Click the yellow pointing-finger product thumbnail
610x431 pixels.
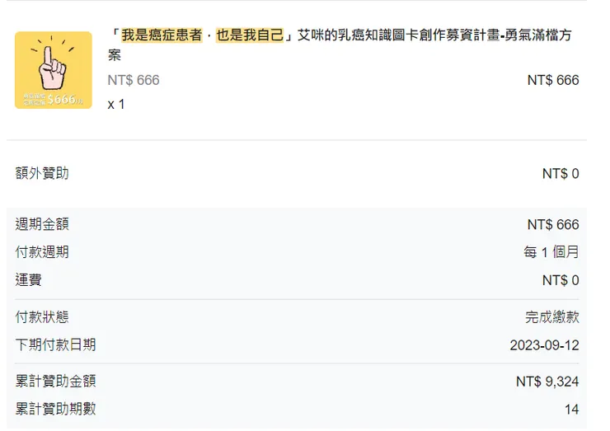click(54, 70)
